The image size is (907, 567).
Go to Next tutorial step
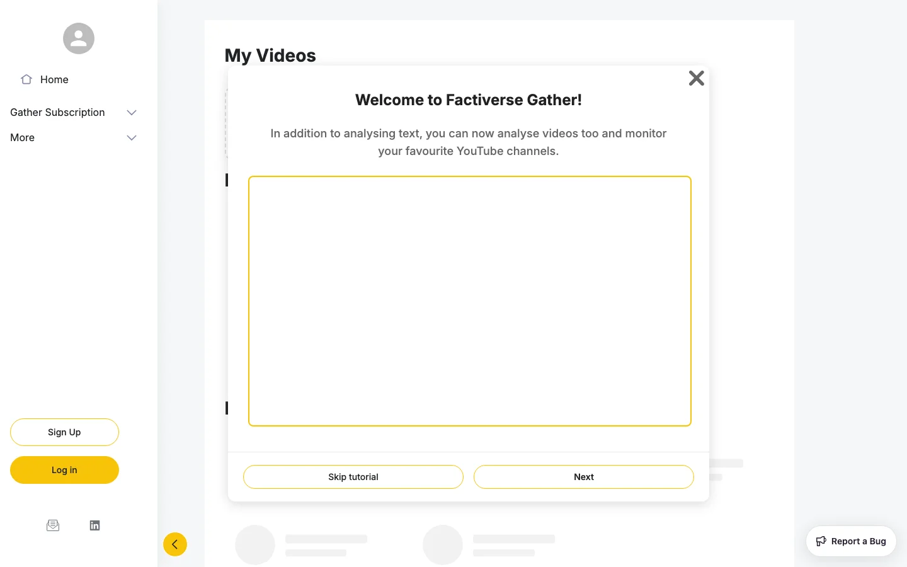(x=584, y=477)
